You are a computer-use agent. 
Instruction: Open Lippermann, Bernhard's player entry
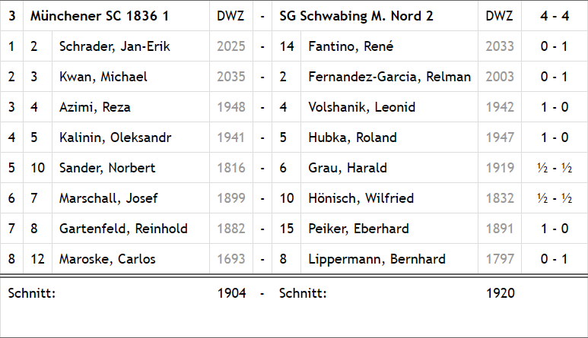click(377, 259)
